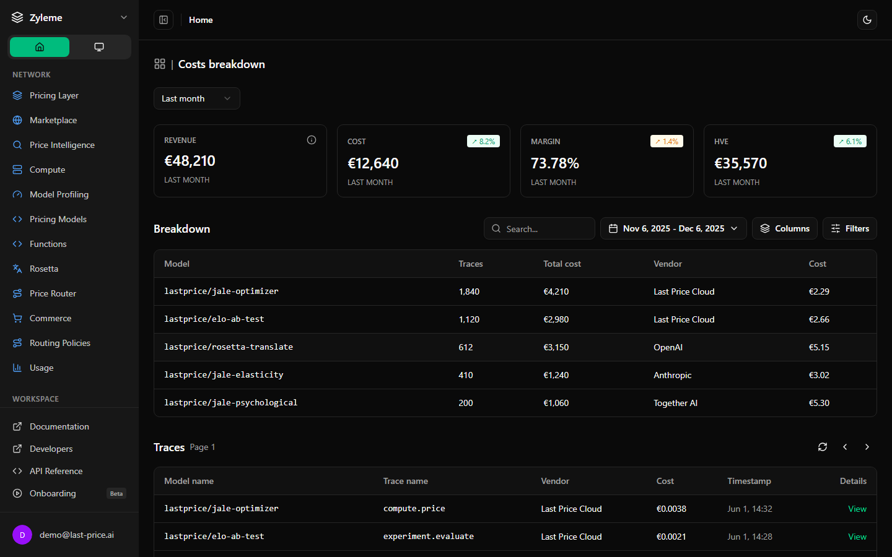Open Price Intelligence in the sidebar
Screen dimensions: 892x557
(x=62, y=145)
